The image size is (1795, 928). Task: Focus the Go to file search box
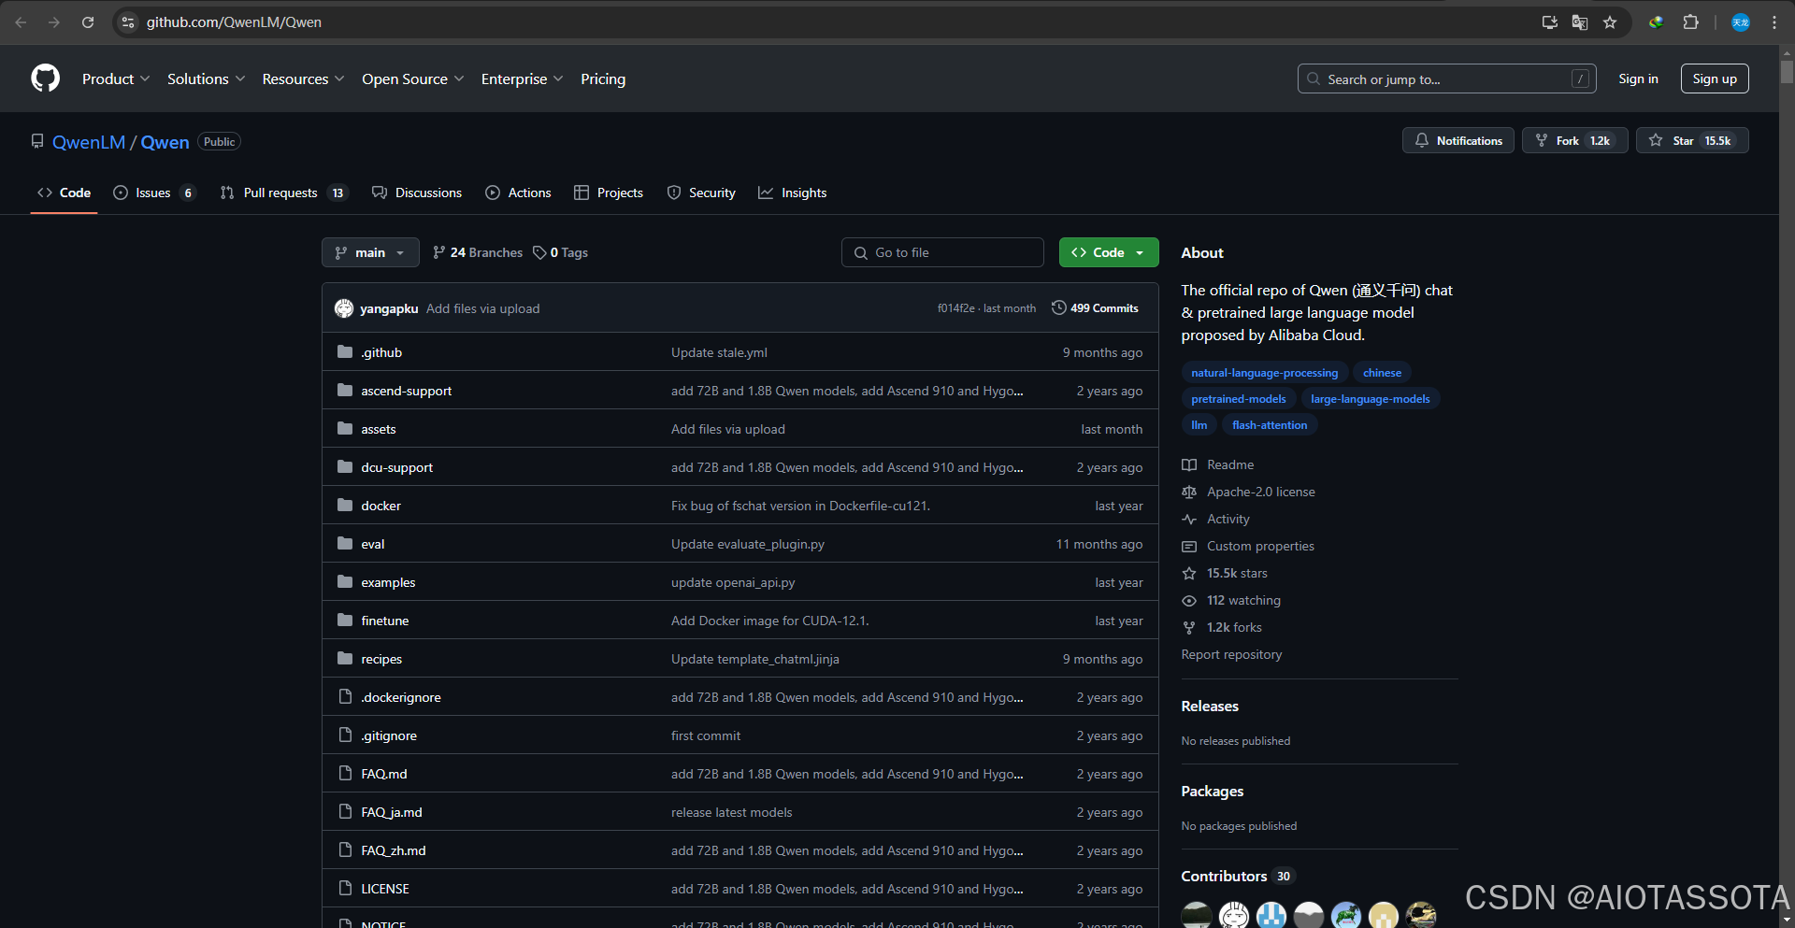pos(942,252)
